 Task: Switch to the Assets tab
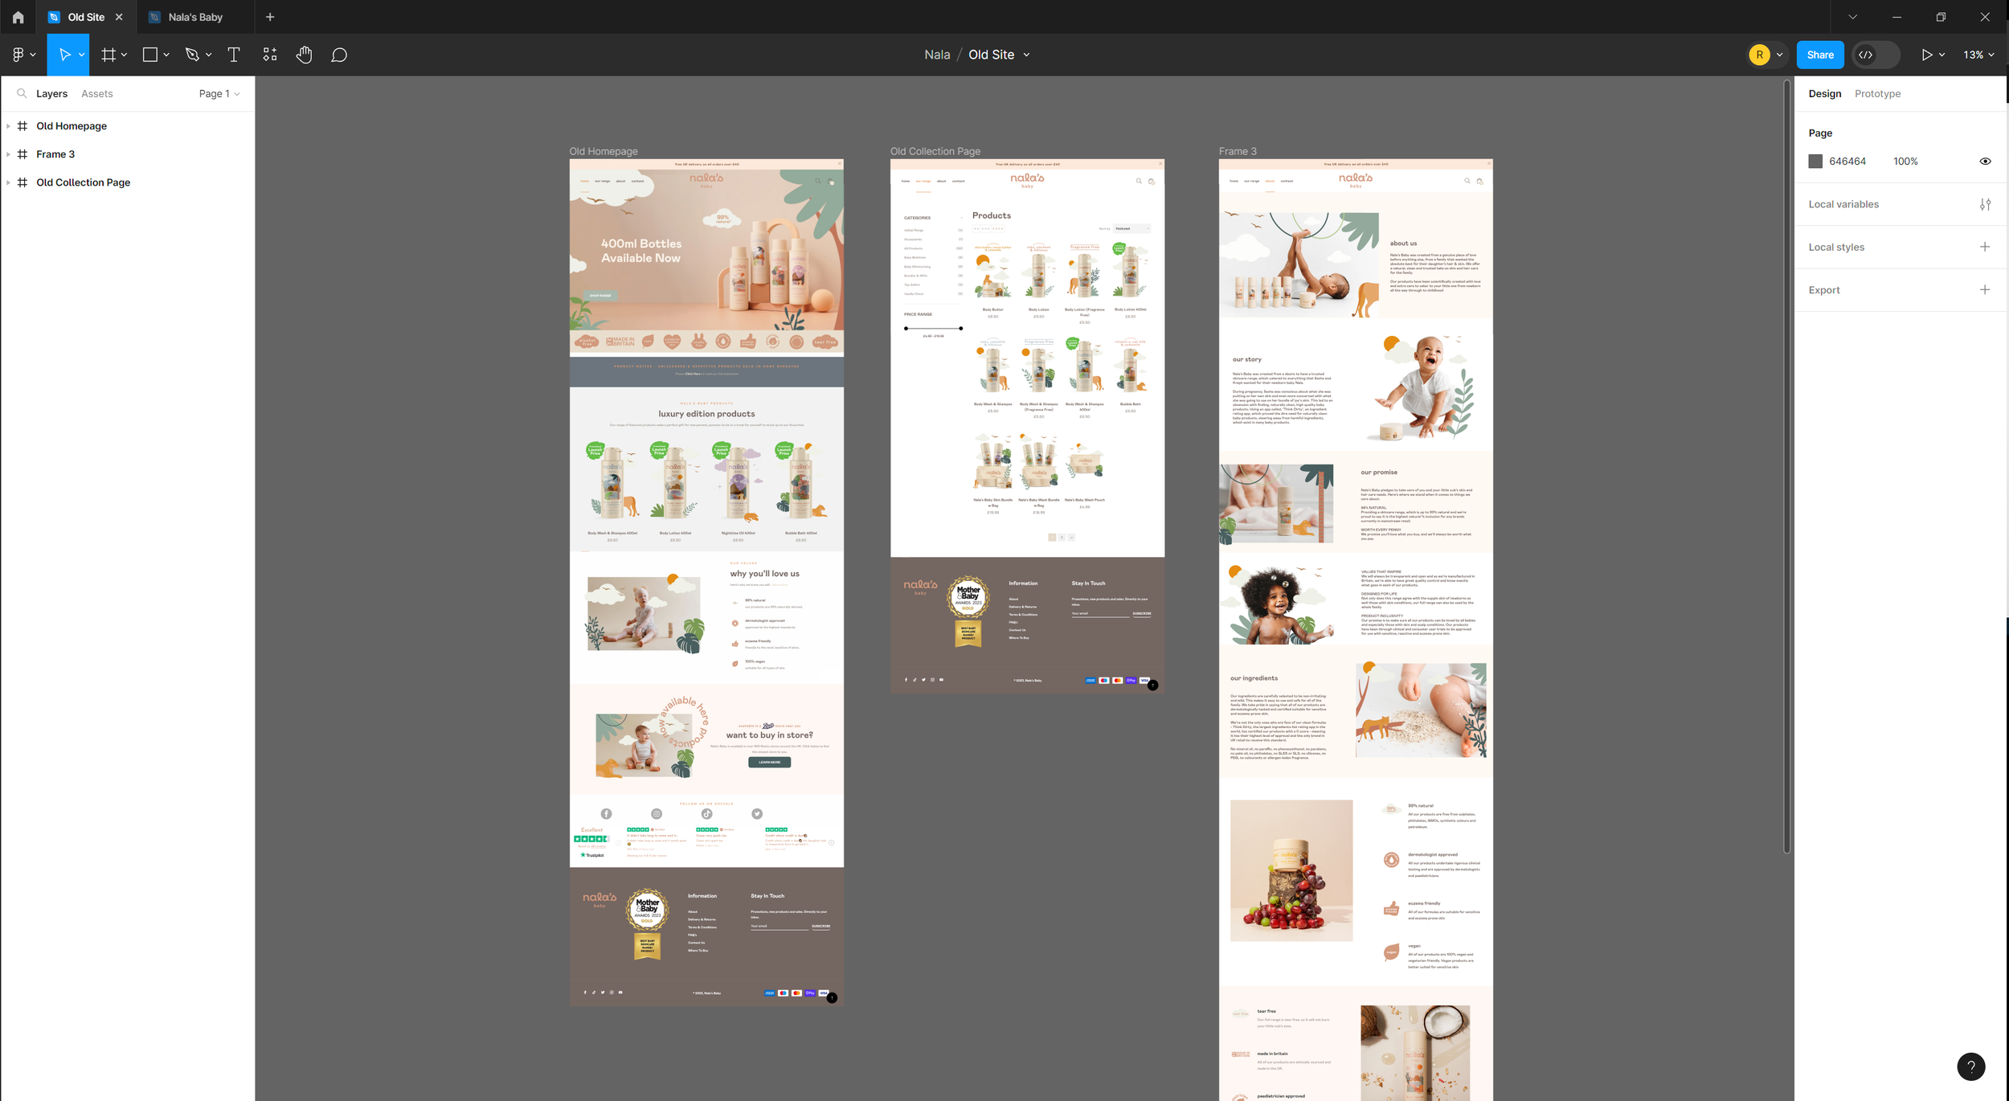[x=96, y=94]
